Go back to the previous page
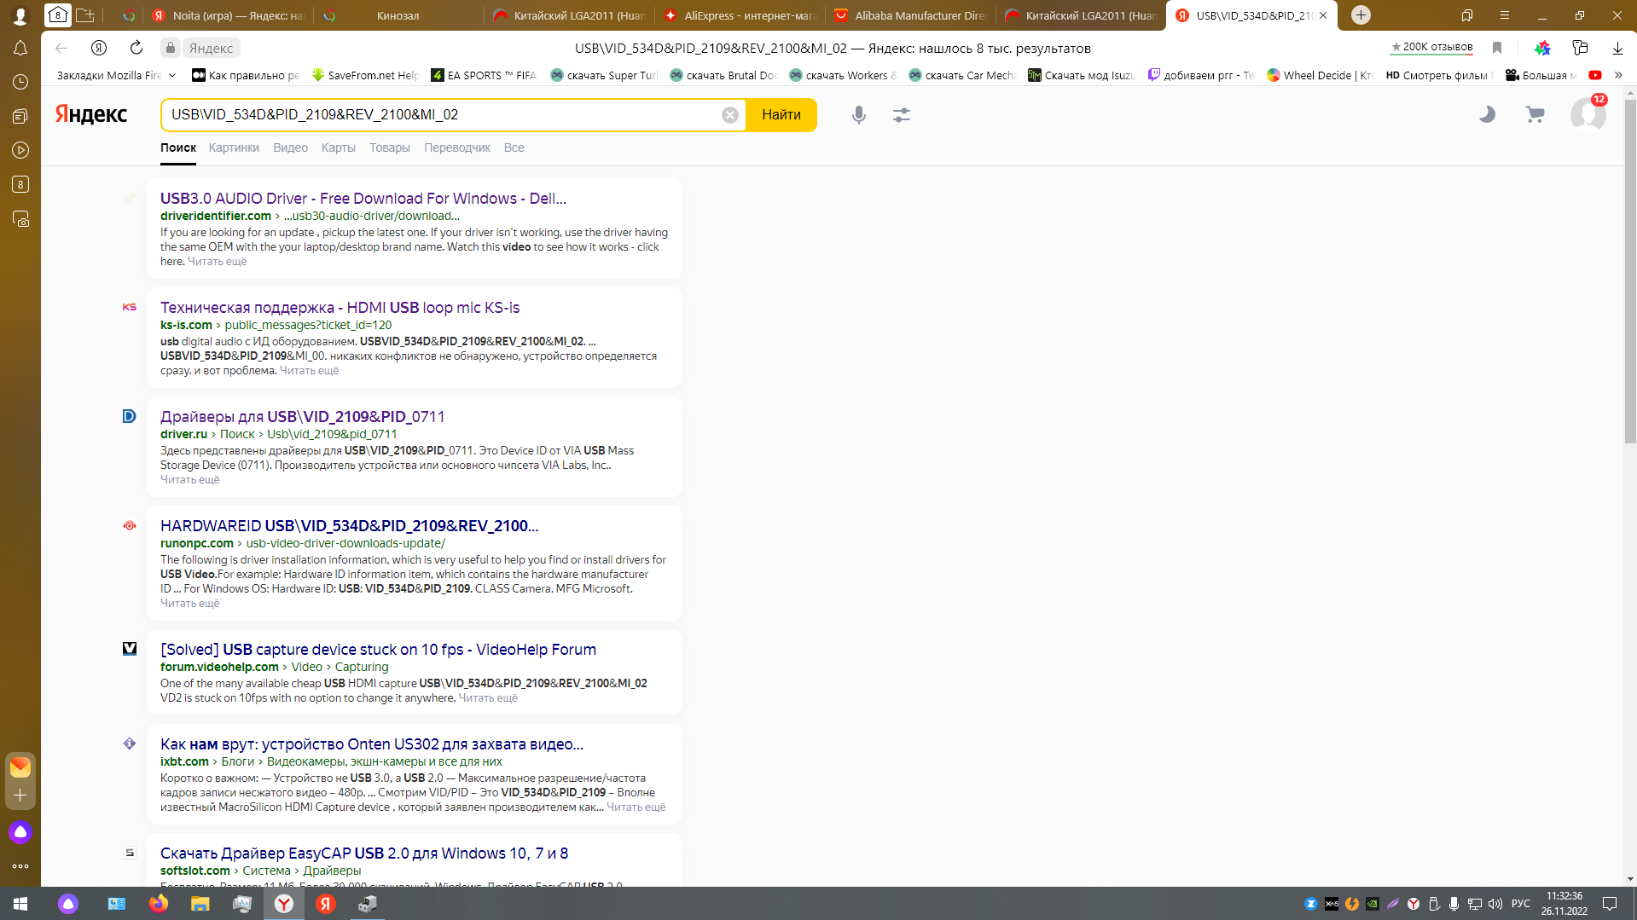Image resolution: width=1637 pixels, height=920 pixels. [61, 48]
